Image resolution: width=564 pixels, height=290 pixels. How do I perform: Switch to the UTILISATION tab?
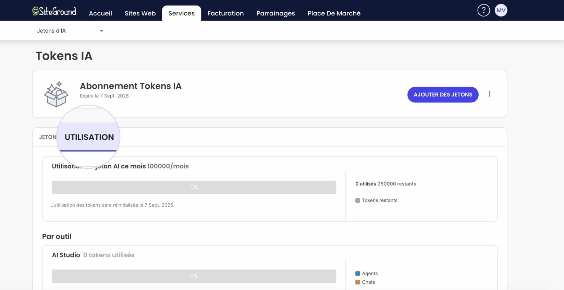coord(89,137)
